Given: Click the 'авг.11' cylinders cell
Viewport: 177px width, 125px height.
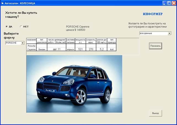Looking at the screenshot, I should tap(57, 49).
